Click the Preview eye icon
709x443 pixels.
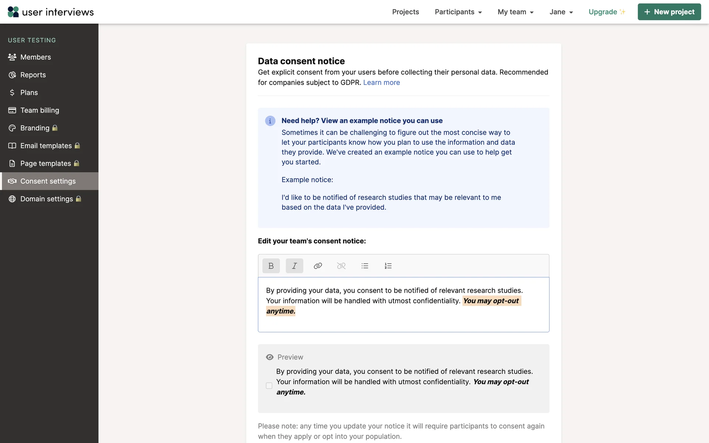(270, 357)
